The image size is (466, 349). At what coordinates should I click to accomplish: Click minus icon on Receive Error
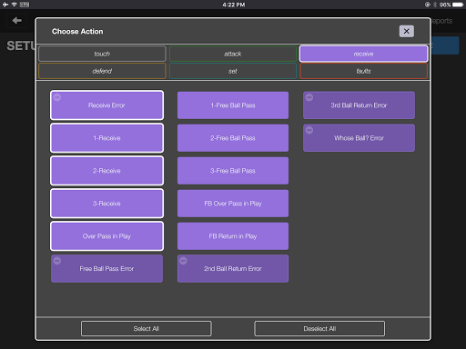click(57, 97)
